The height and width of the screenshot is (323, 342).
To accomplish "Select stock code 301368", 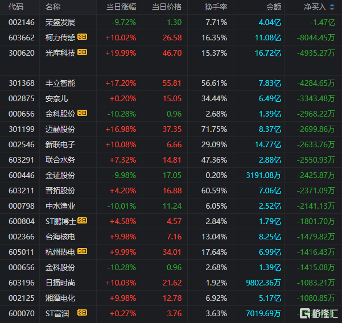I will pyautogui.click(x=22, y=83).
